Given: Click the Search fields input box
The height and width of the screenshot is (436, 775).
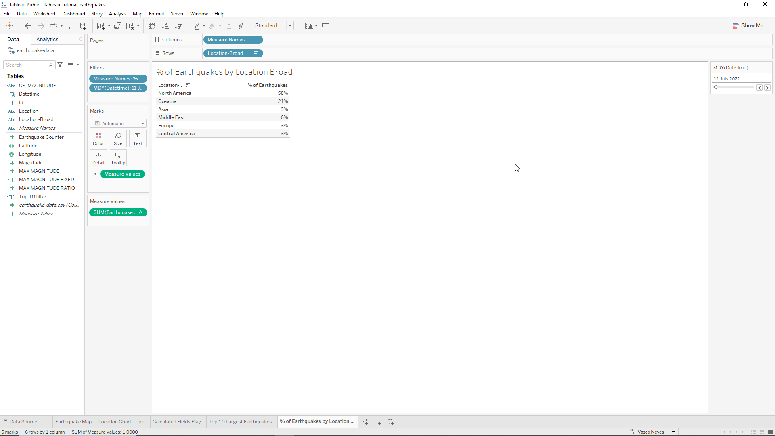Looking at the screenshot, I should (x=26, y=65).
